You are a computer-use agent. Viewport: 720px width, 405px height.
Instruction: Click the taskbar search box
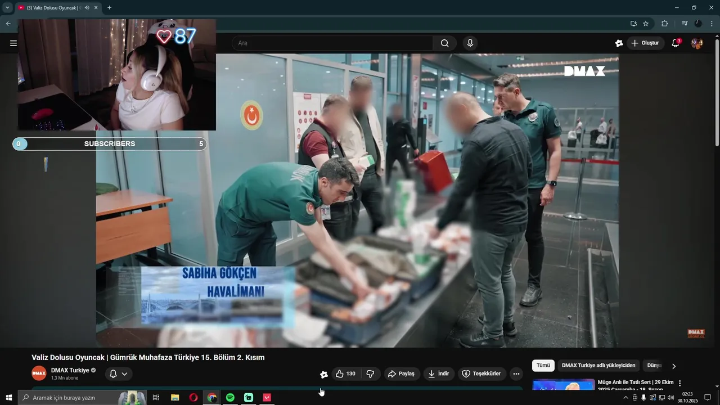pyautogui.click(x=82, y=398)
